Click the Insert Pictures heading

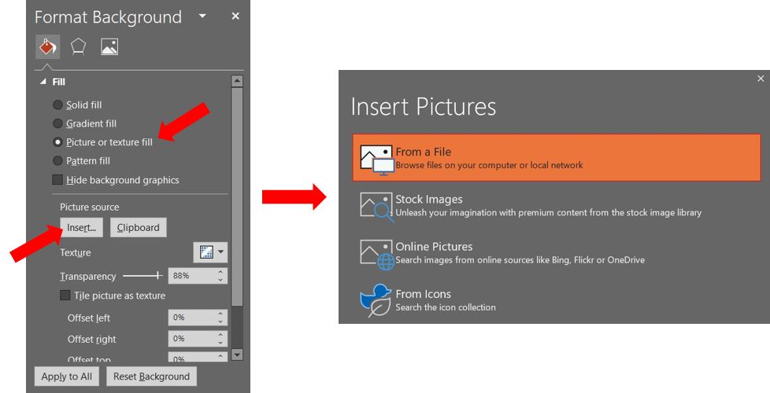[x=424, y=107]
